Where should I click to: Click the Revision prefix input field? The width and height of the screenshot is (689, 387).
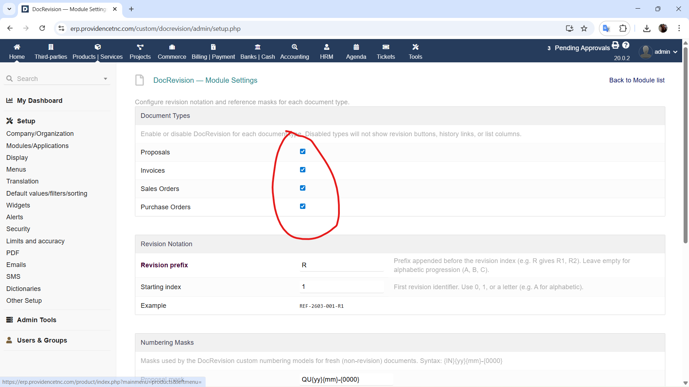(x=341, y=265)
